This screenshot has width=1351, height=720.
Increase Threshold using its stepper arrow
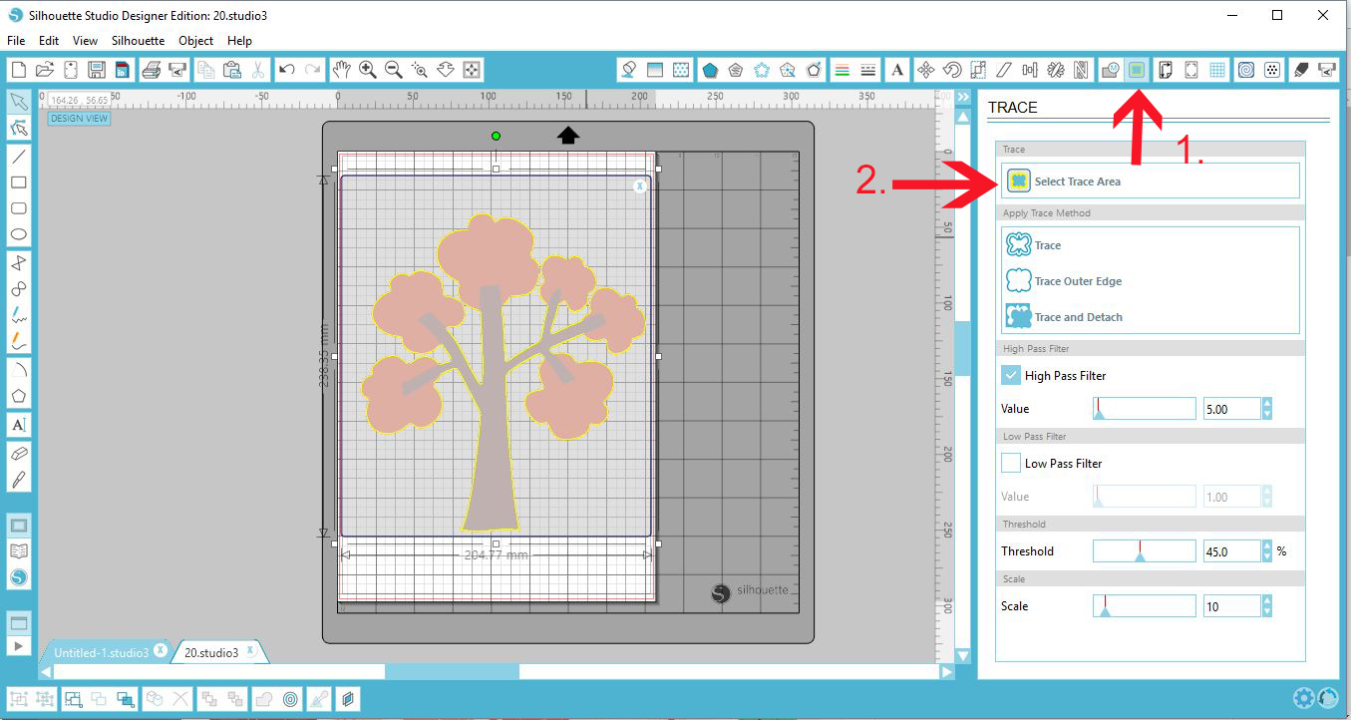[1265, 545]
